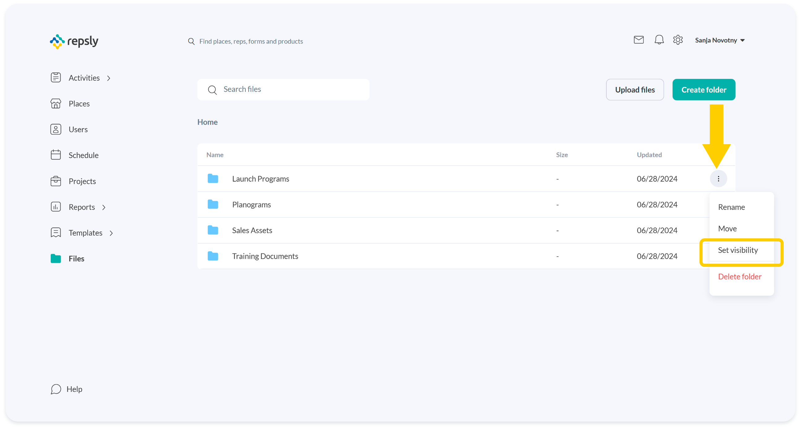Open the settings gear icon
The height and width of the screenshot is (429, 801).
pos(678,40)
